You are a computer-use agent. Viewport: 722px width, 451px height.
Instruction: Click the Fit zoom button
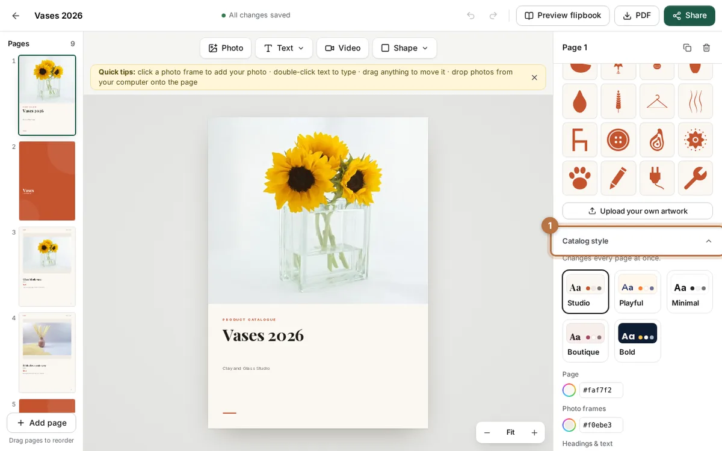[x=510, y=432]
